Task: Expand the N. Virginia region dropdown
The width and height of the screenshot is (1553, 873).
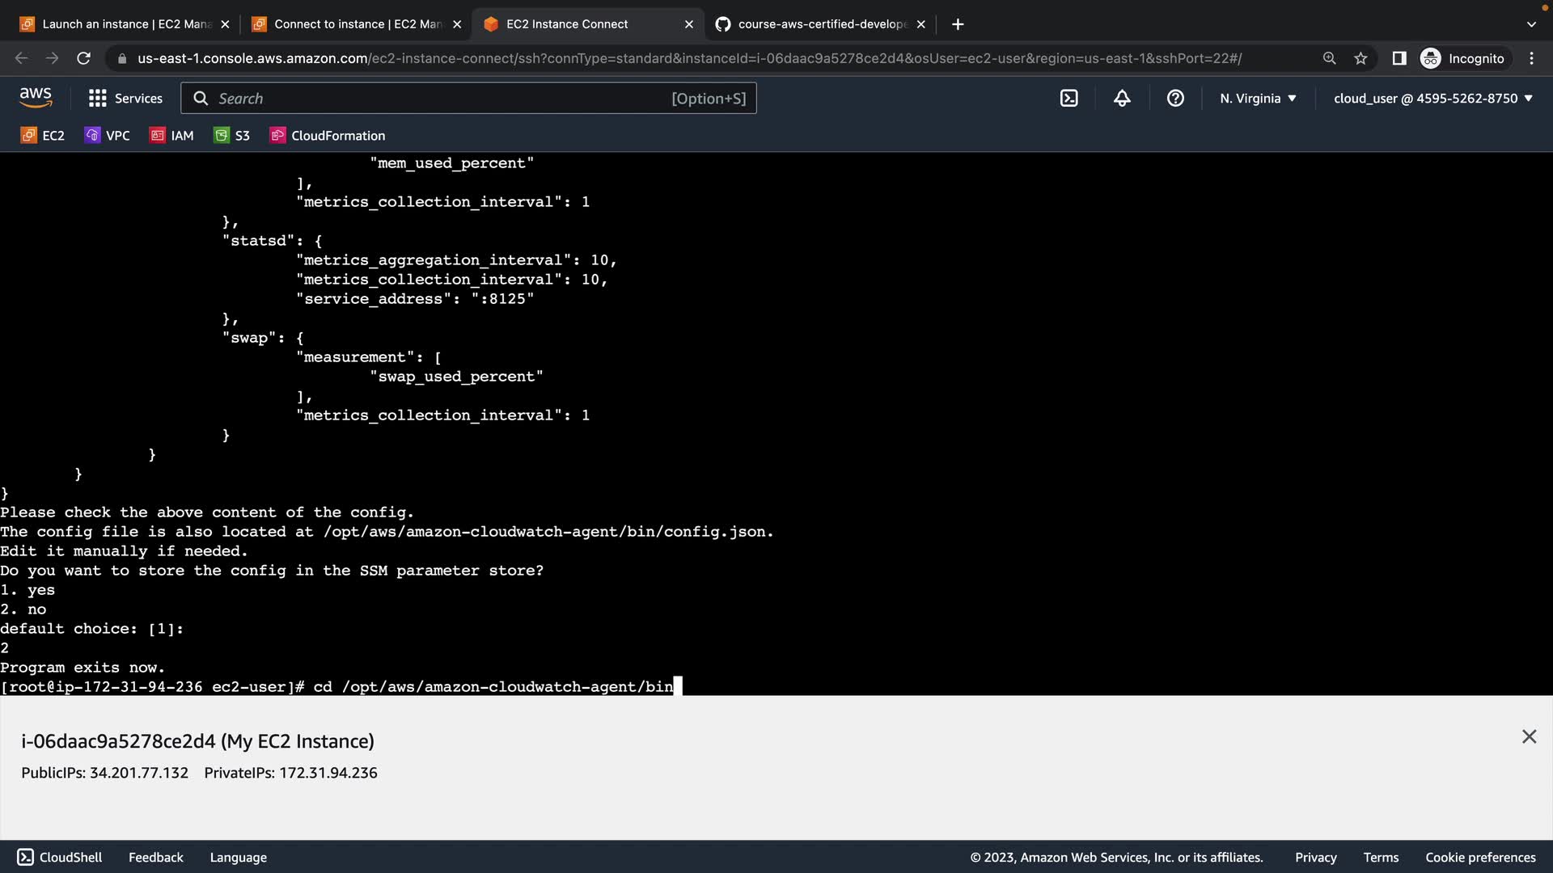Action: pyautogui.click(x=1258, y=99)
